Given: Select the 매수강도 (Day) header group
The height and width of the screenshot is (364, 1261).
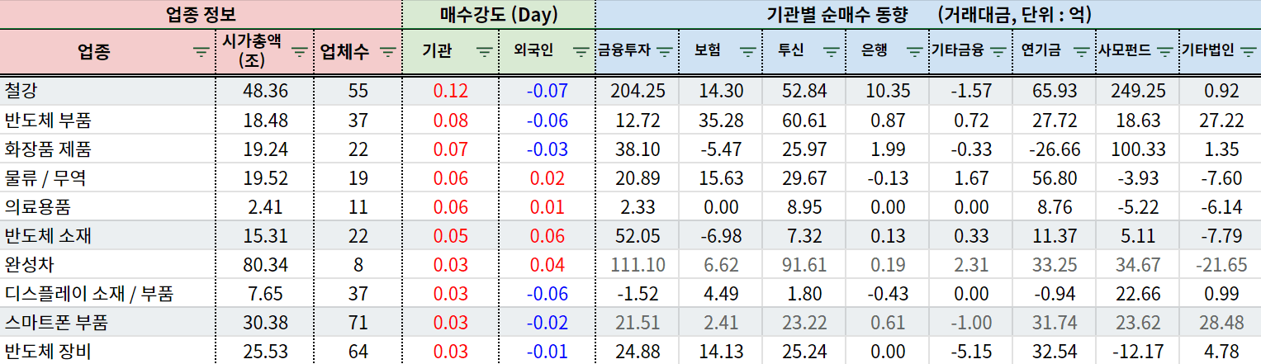Looking at the screenshot, I should pyautogui.click(x=498, y=14).
